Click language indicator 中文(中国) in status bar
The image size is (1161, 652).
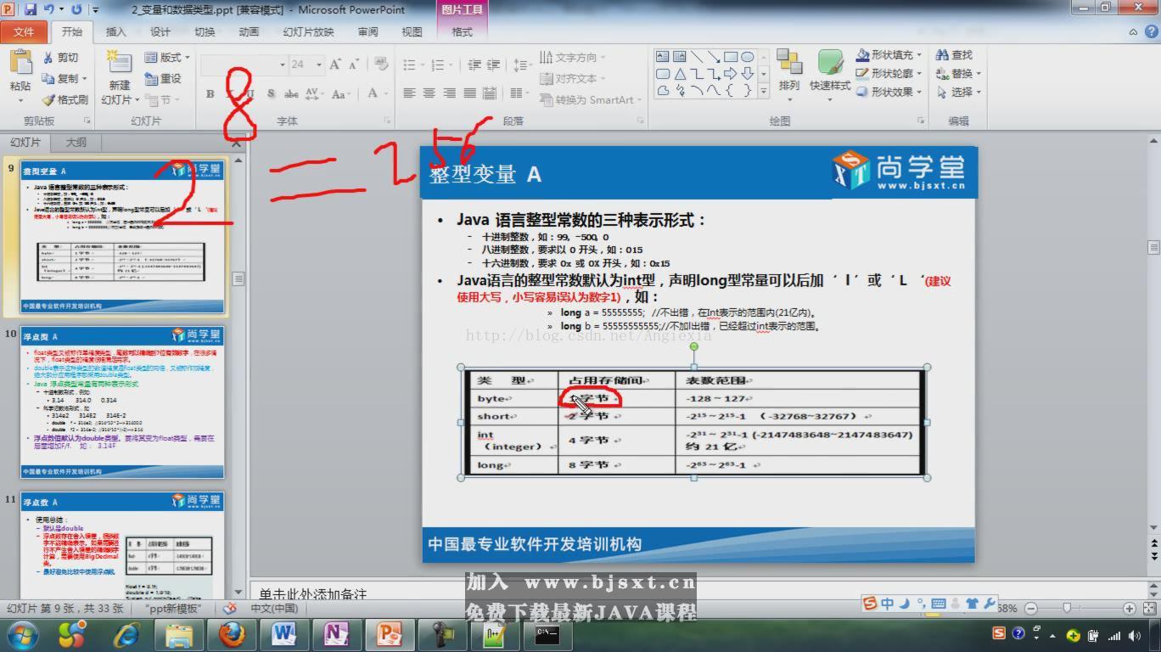(x=273, y=608)
